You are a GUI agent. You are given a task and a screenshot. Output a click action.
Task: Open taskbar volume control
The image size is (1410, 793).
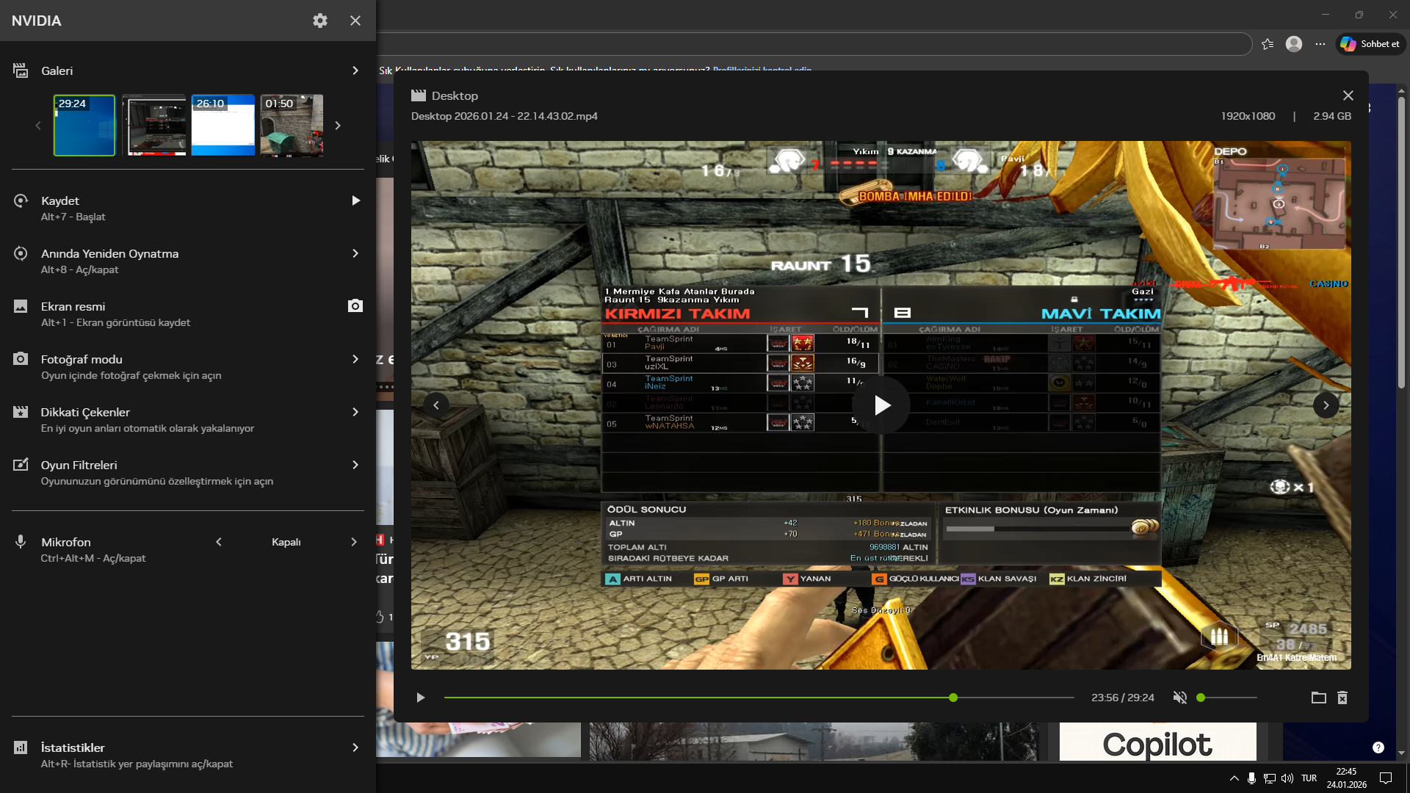click(x=1287, y=778)
